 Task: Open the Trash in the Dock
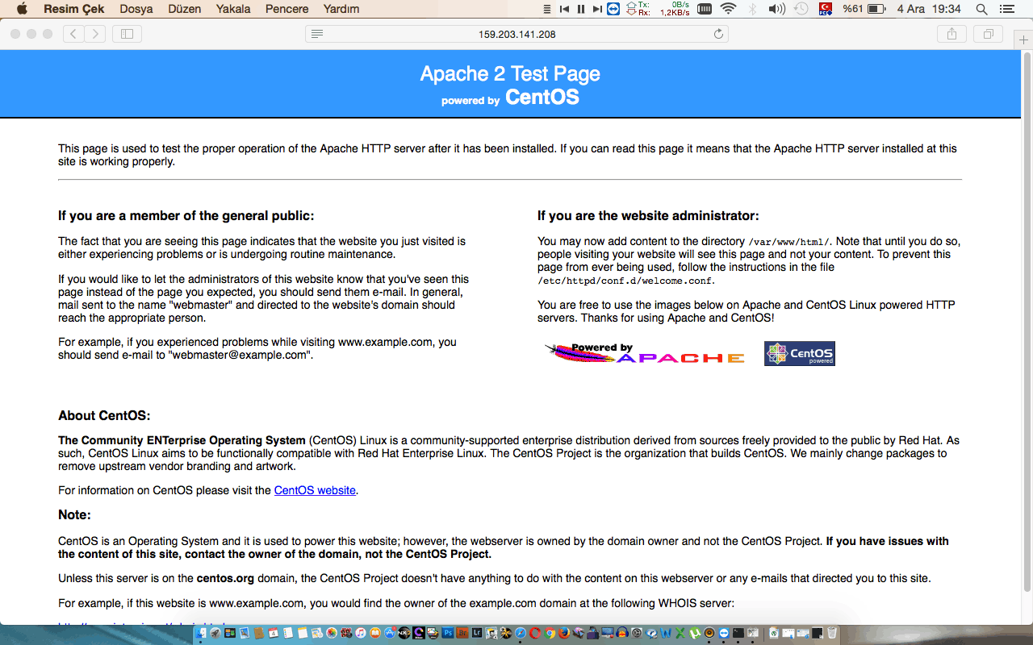pos(831,633)
